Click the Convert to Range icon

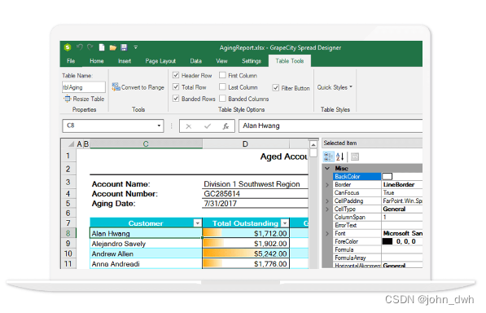click(116, 87)
